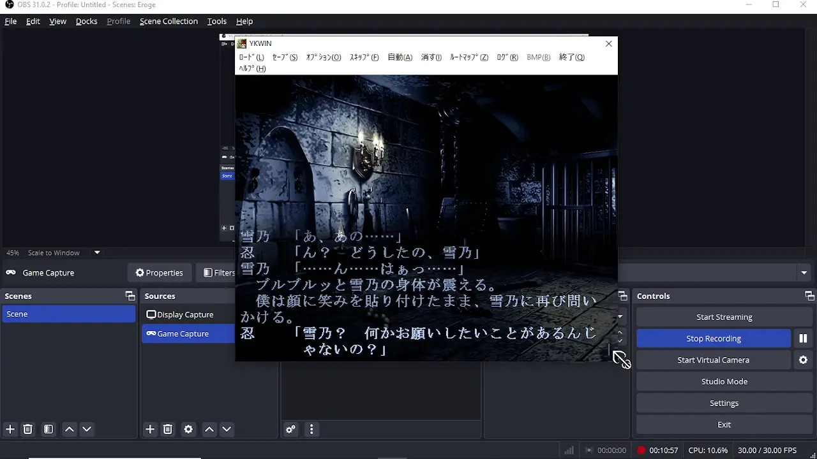Move scene down using the Scenes down arrow
The height and width of the screenshot is (459, 817).
pyautogui.click(x=87, y=430)
